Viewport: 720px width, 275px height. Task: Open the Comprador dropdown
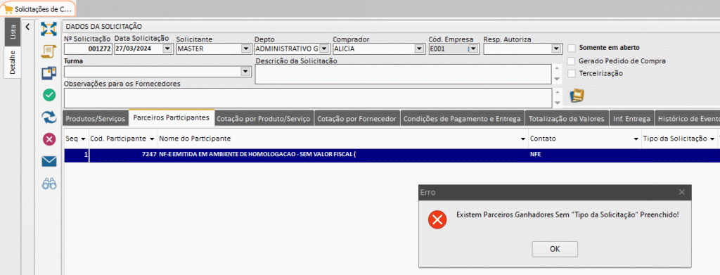point(418,49)
